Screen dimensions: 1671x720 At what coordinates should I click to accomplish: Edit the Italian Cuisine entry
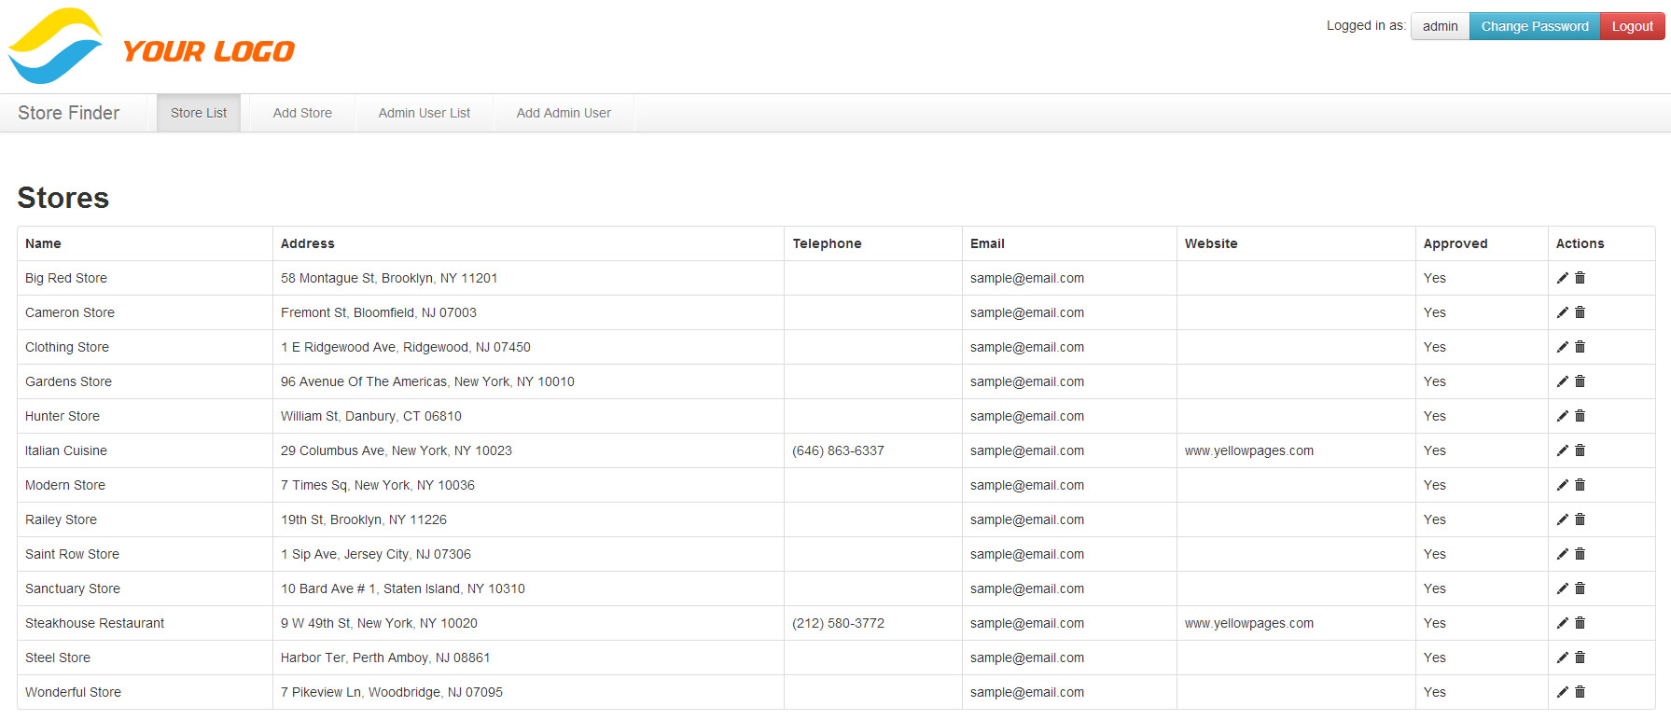pyautogui.click(x=1563, y=450)
